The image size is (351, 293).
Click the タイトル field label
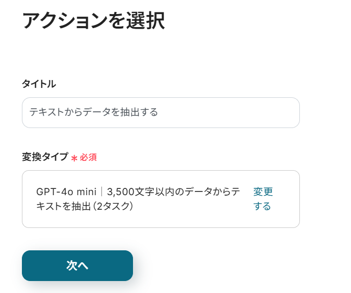[x=39, y=84]
